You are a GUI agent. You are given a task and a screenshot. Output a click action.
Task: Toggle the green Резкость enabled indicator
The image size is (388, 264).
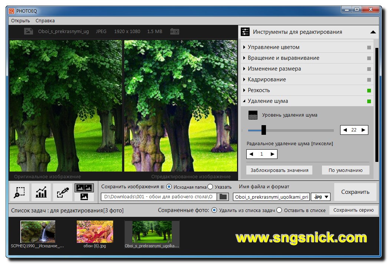(x=369, y=90)
